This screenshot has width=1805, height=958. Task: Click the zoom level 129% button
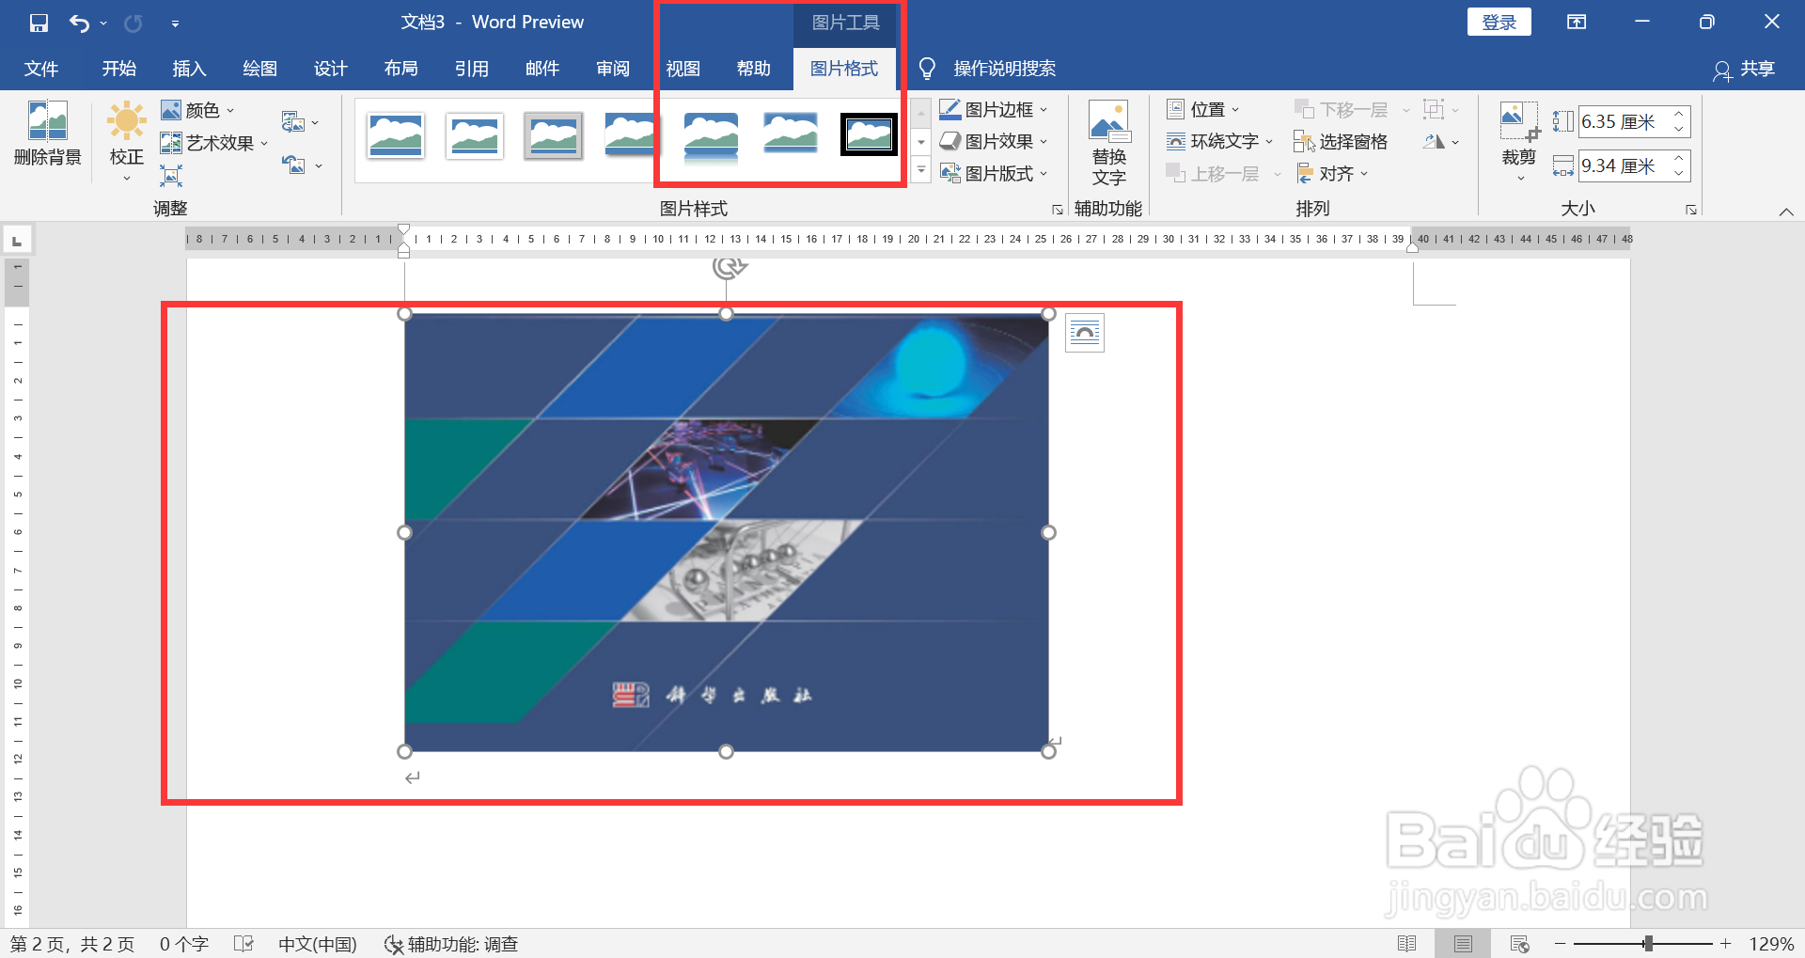pos(1771,943)
